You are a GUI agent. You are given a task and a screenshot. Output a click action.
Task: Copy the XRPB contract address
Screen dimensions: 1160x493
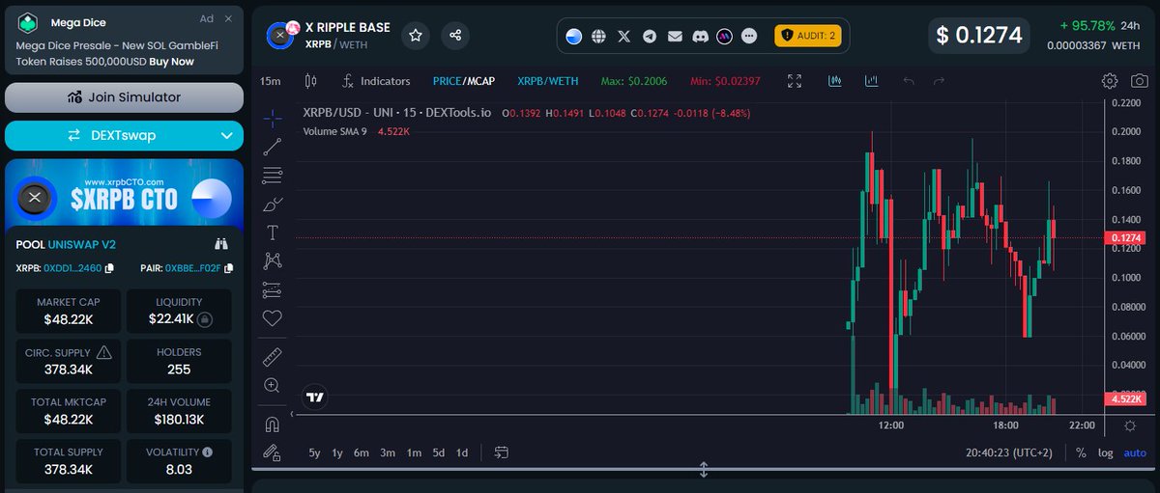tap(109, 268)
